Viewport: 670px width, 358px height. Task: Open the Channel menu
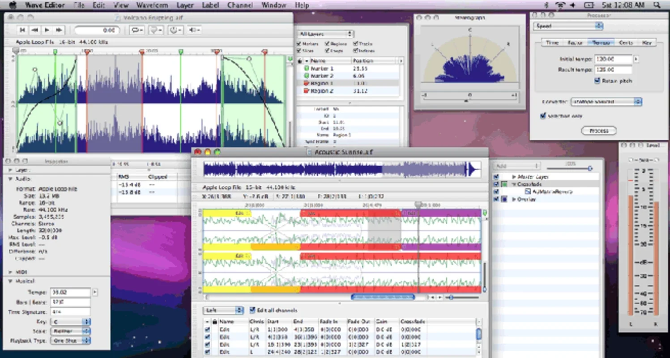[x=240, y=5]
